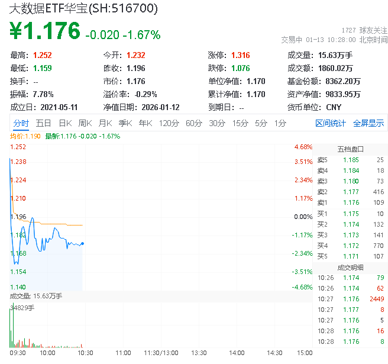388x364 pixels.
Task: Select the 买3 row at 1.173
Action: click(350, 235)
